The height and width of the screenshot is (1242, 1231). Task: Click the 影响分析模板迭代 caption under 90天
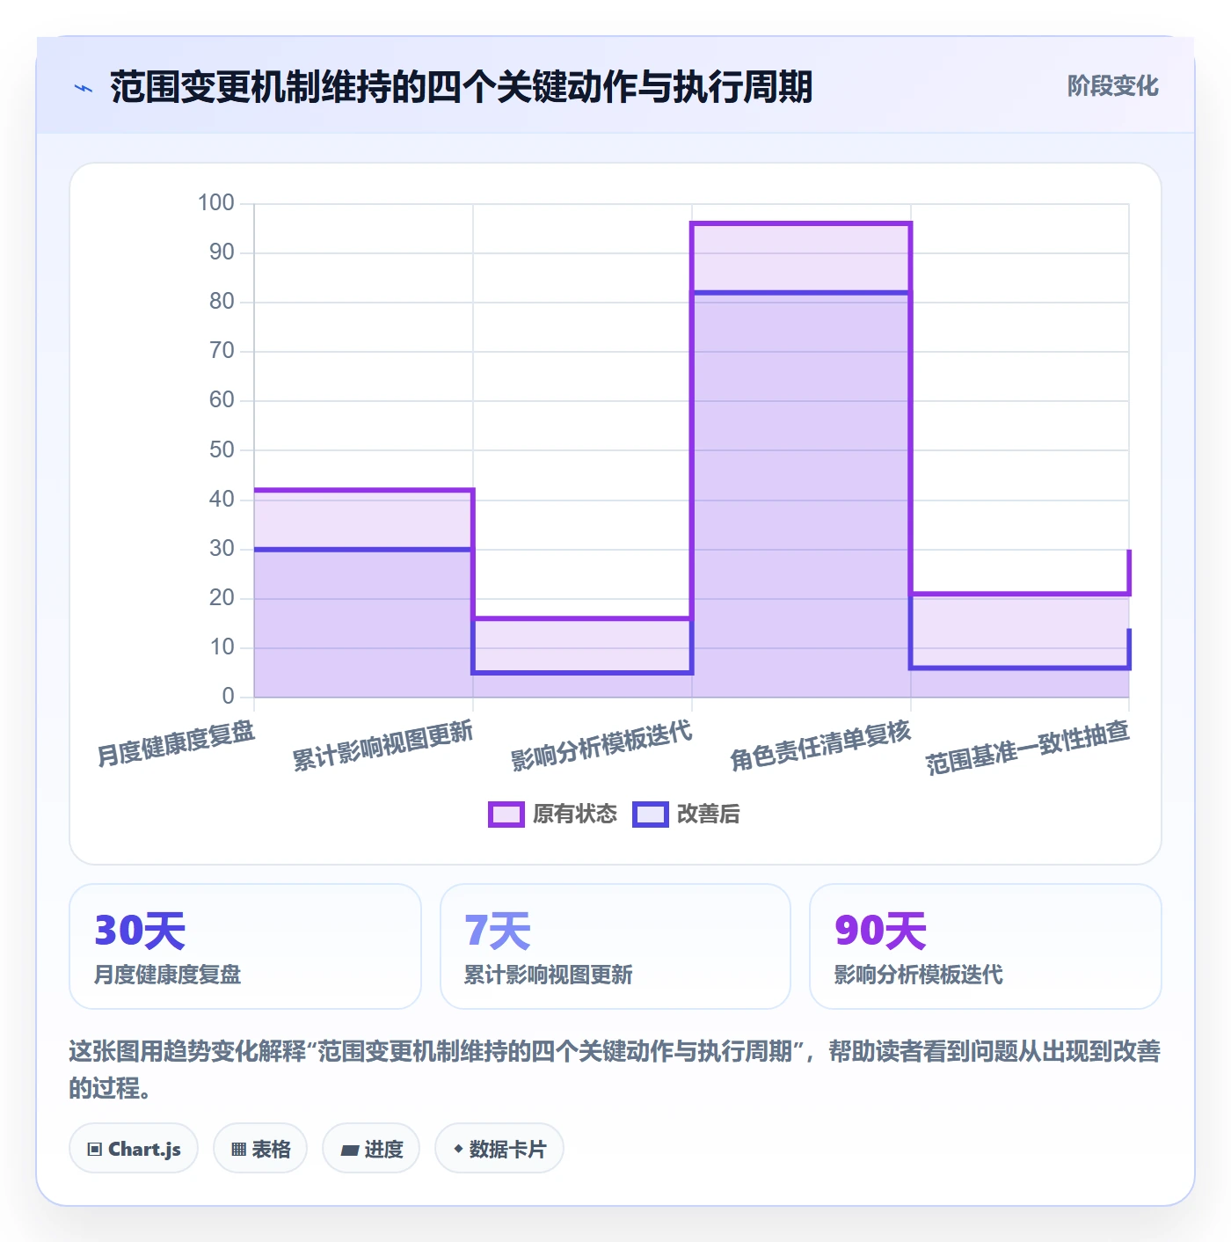pos(919,975)
